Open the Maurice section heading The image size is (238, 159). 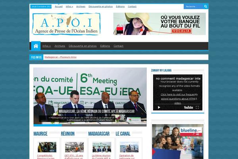tap(40, 134)
